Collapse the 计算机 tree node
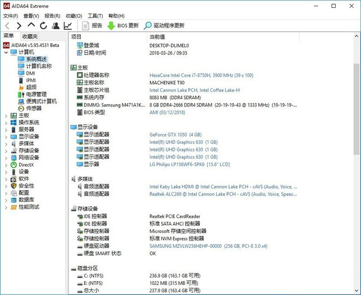The image size is (361, 295). pos(6,52)
